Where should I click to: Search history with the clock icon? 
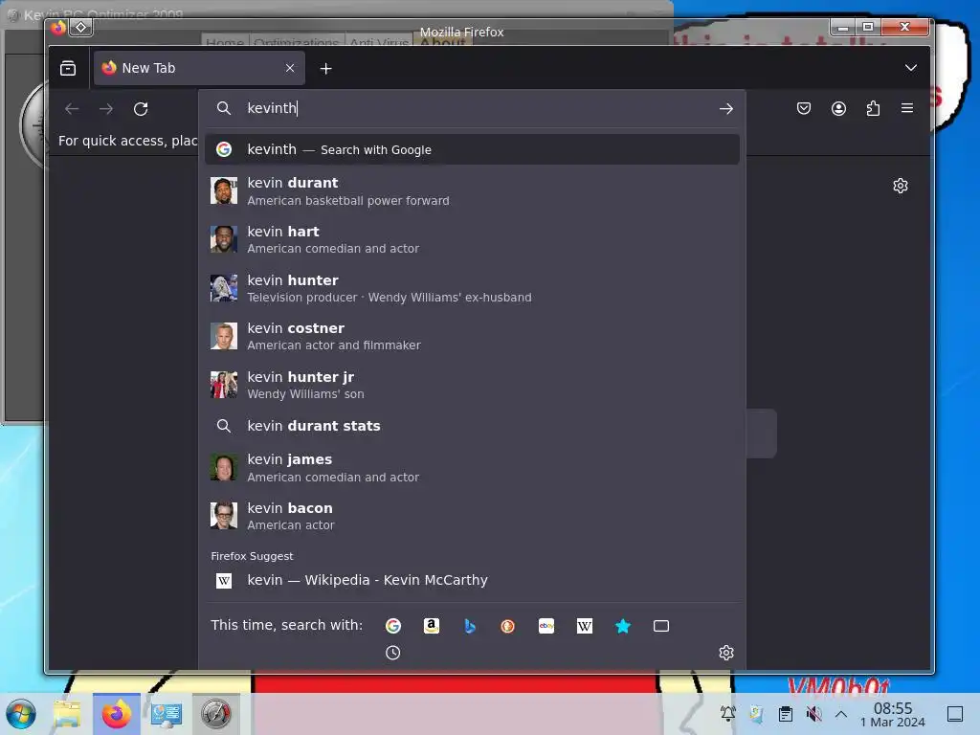[393, 653]
